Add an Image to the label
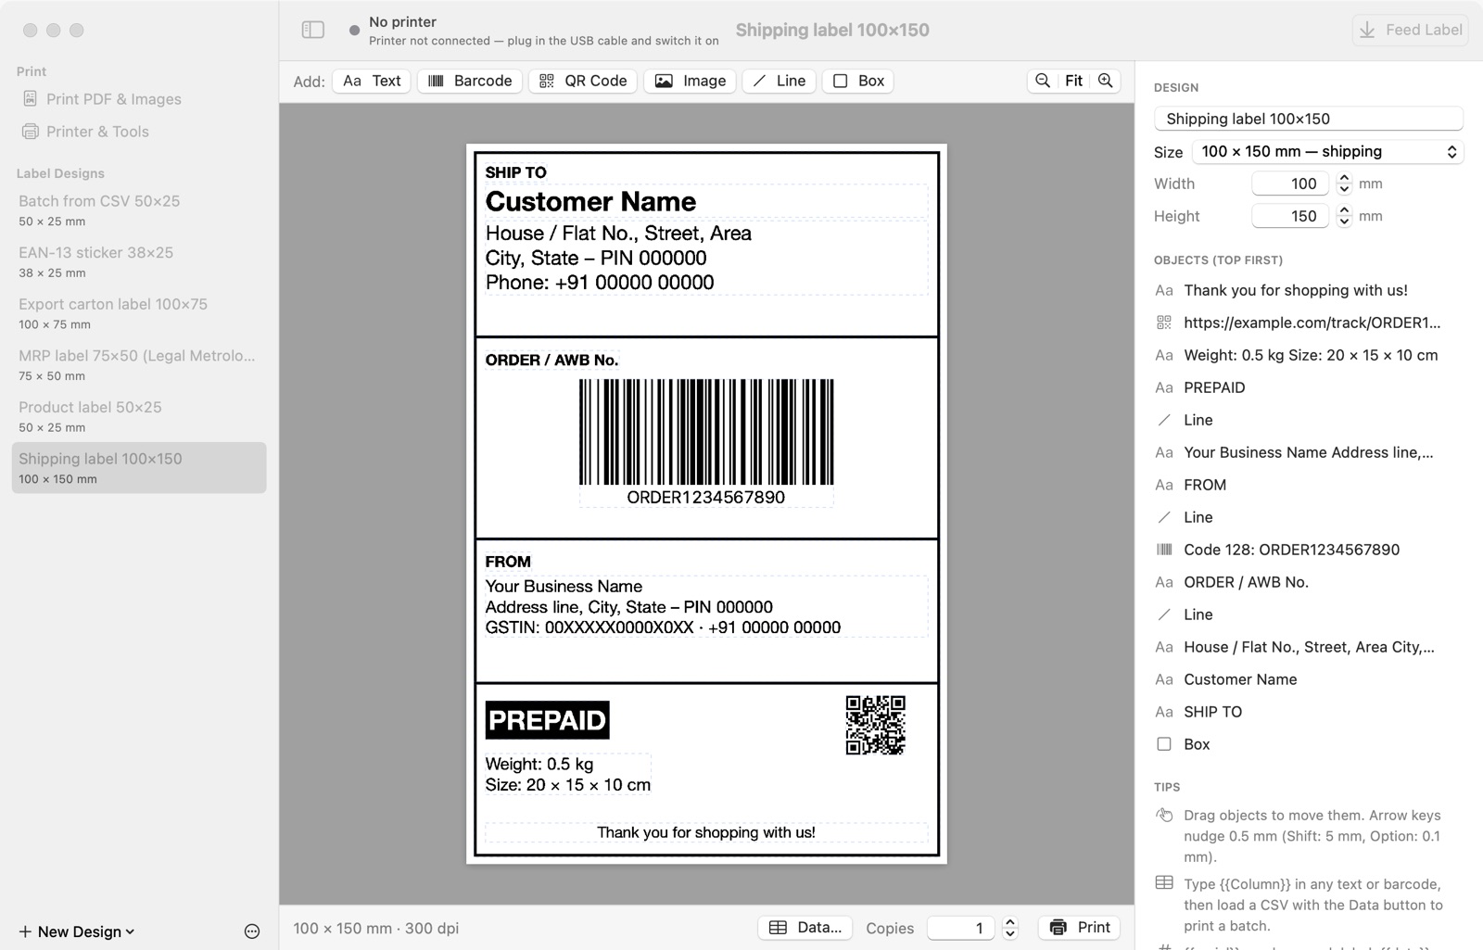This screenshot has width=1483, height=950. click(x=691, y=81)
